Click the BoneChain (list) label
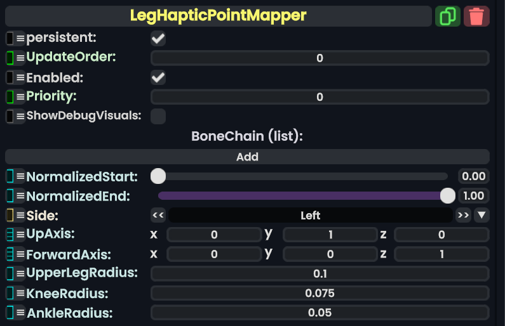The image size is (505, 326). point(247,136)
